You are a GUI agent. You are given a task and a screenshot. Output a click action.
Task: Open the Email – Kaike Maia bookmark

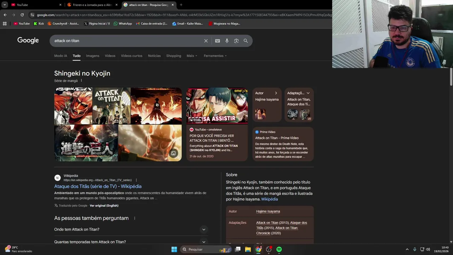187,24
